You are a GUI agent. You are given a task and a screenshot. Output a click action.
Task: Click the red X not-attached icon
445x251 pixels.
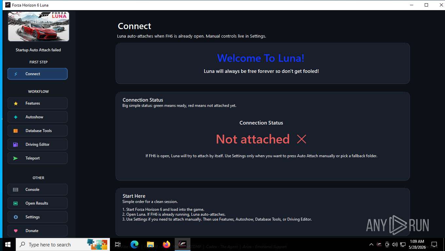pyautogui.click(x=301, y=139)
